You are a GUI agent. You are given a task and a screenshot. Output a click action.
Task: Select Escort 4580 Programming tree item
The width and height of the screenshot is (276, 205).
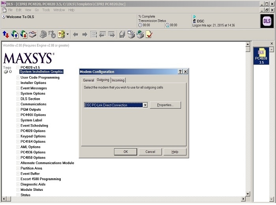click(x=41, y=179)
